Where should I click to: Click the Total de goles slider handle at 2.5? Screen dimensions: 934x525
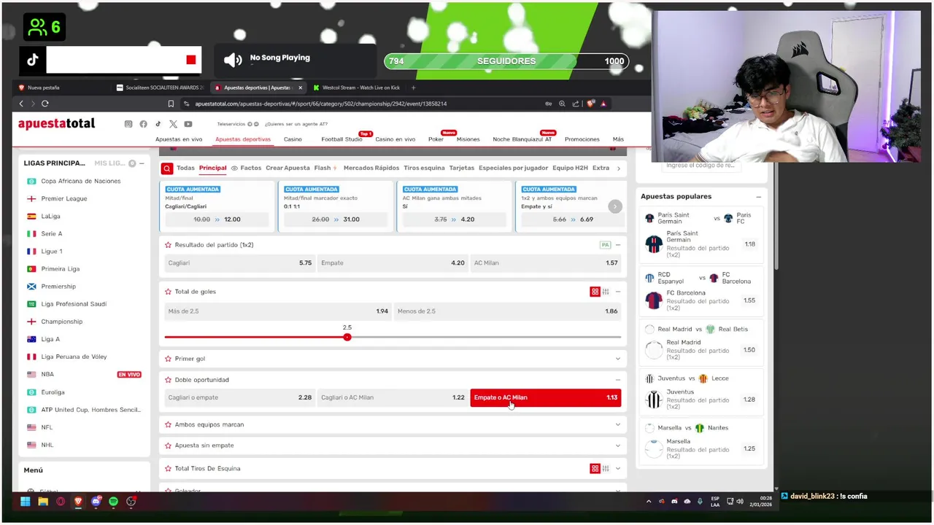click(x=347, y=337)
